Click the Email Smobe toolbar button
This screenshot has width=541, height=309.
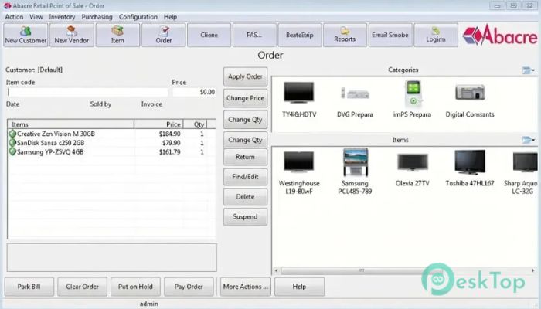click(390, 35)
